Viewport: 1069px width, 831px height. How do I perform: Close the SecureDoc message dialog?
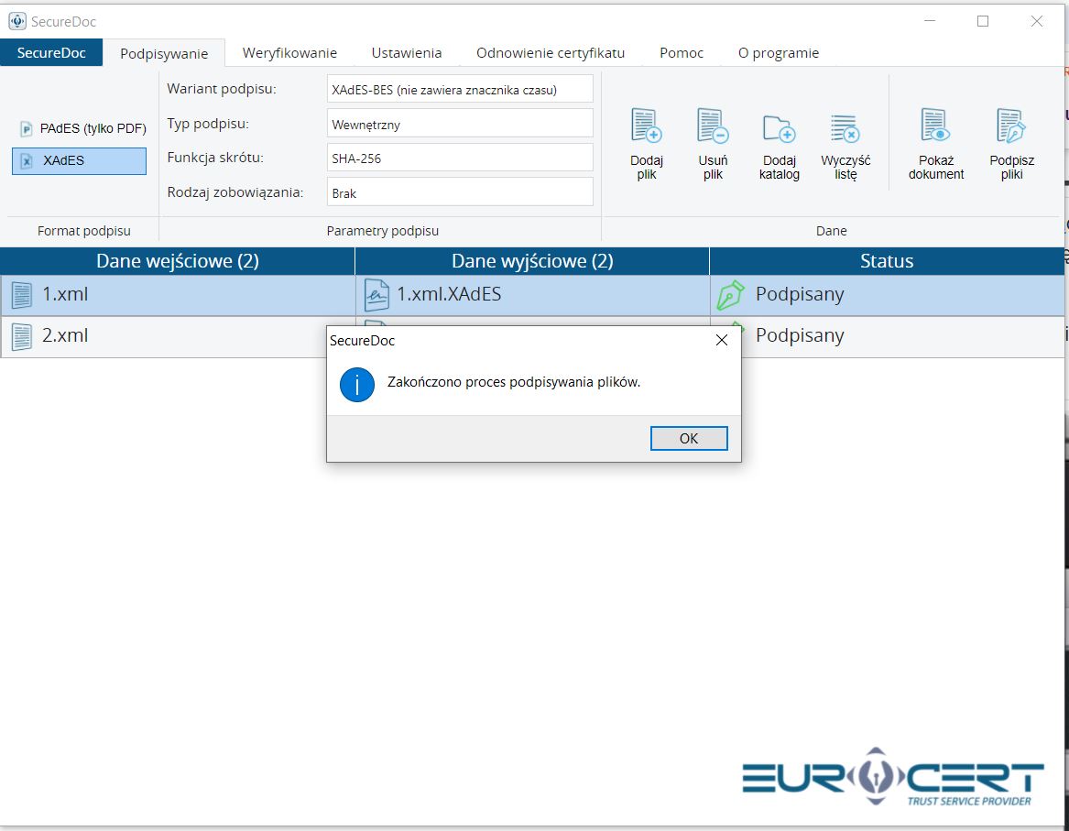[721, 340]
